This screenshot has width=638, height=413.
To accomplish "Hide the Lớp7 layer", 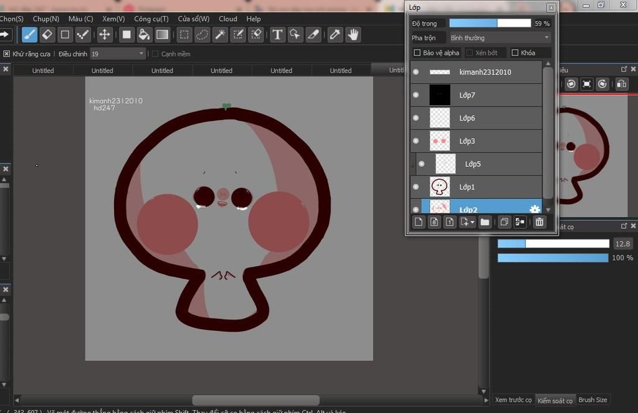I will coord(416,95).
